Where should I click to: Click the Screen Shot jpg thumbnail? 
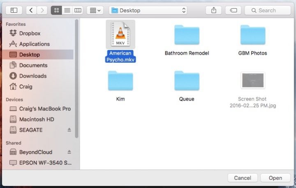(x=253, y=80)
